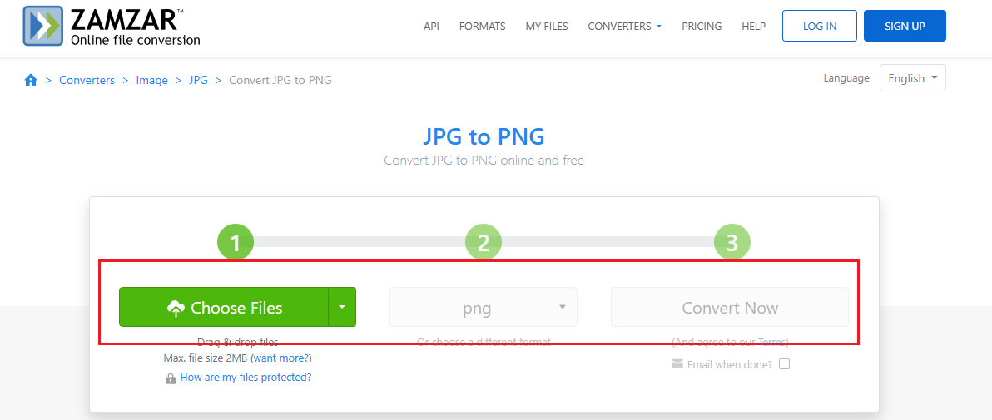The image size is (992, 420).
Task: Click the lock icon near file protection
Action: click(x=171, y=378)
